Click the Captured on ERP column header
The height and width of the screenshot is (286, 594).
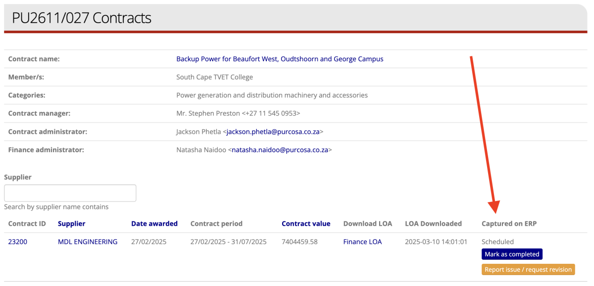pyautogui.click(x=509, y=224)
